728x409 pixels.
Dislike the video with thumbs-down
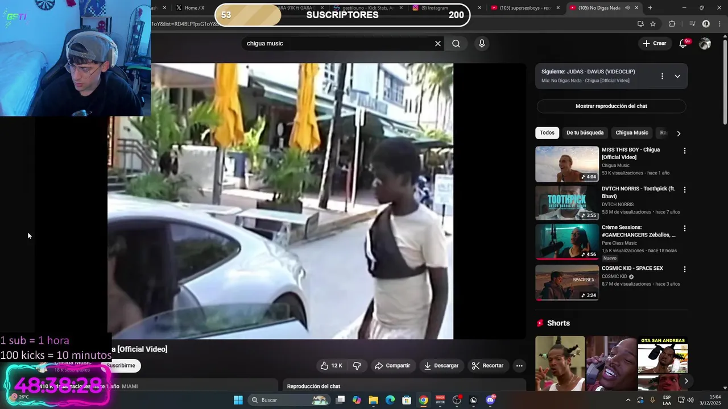coord(357,366)
